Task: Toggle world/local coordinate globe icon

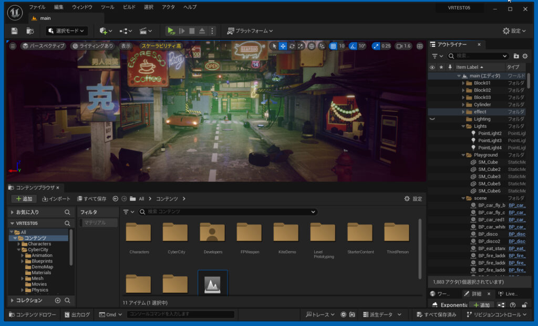Action: pyautogui.click(x=311, y=46)
